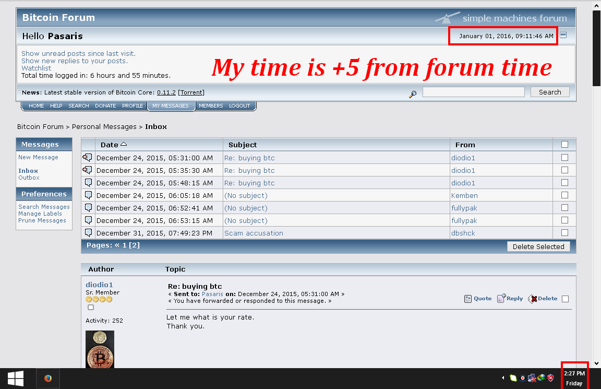Click the Delete Selected button
The image size is (601, 389).
[538, 246]
